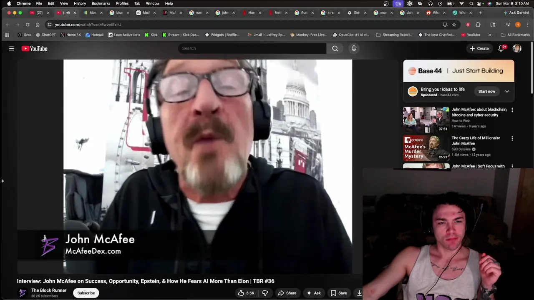Click the YouTube search input field
Viewport: 534px width, 300px height.
tap(252, 48)
